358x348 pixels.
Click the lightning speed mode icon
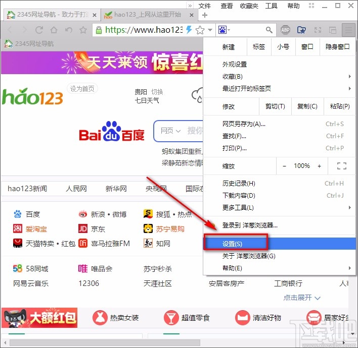tap(189, 30)
